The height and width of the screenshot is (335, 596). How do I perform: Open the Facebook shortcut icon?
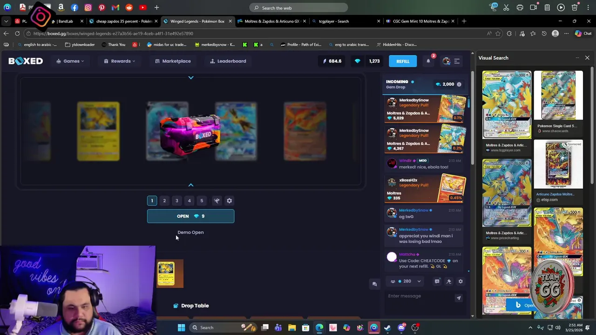(74, 7)
